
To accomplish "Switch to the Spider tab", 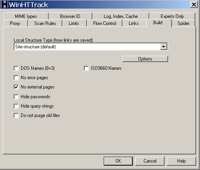I will (x=183, y=23).
